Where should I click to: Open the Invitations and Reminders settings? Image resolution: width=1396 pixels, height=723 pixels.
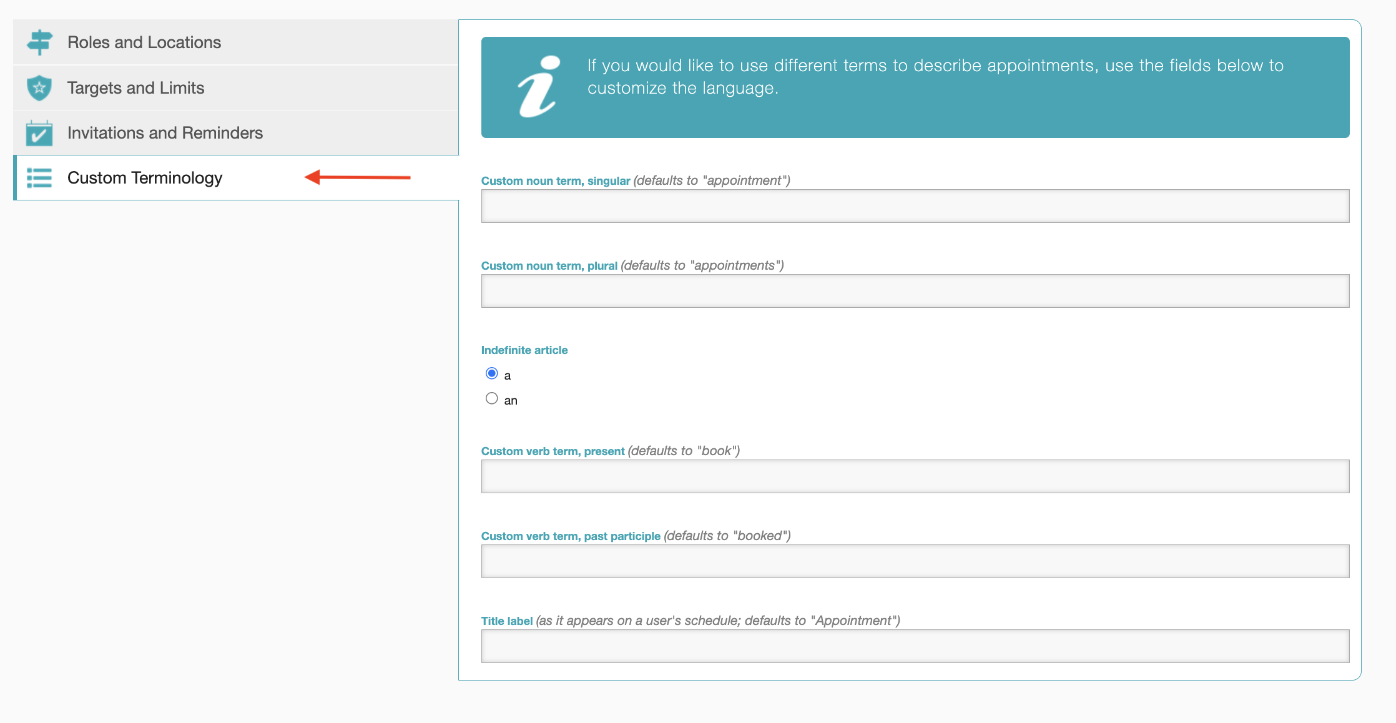pos(165,132)
